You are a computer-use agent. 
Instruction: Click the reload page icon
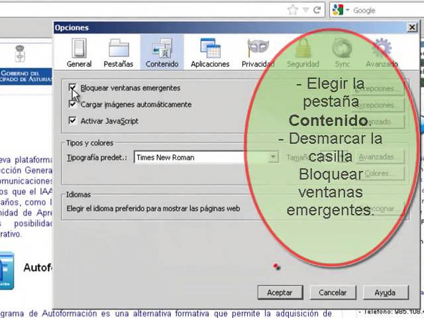[317, 10]
